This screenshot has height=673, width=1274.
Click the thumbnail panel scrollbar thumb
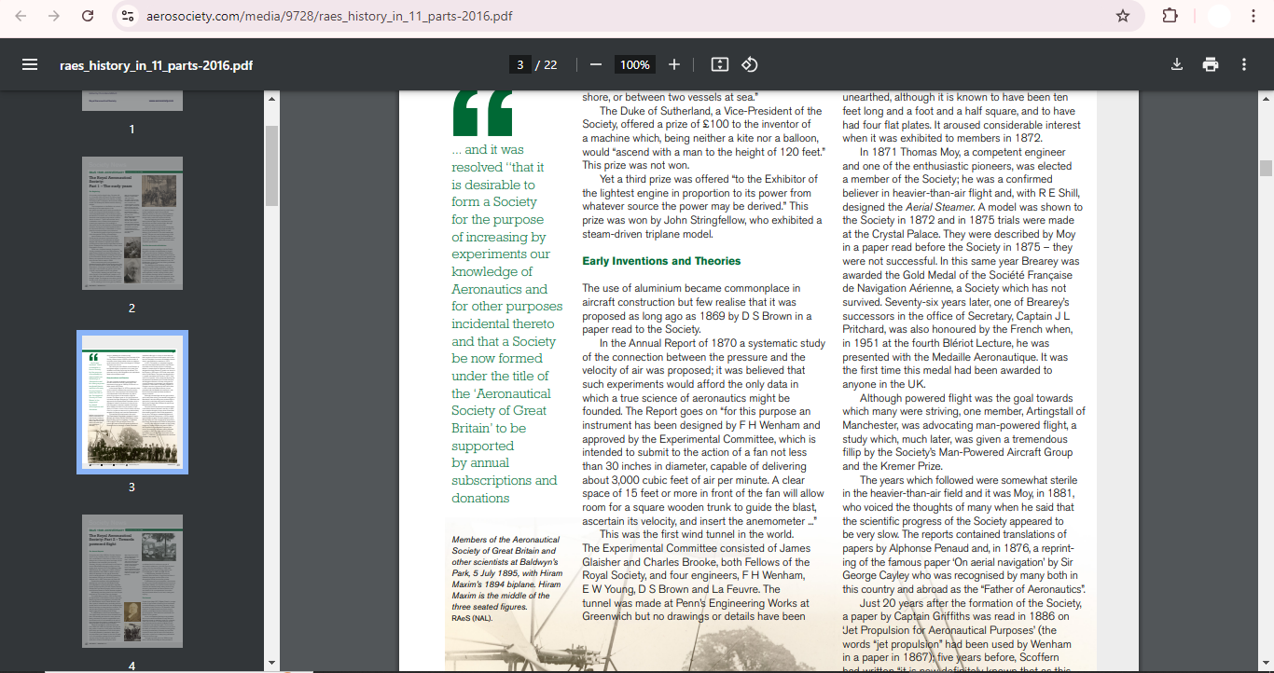271,165
